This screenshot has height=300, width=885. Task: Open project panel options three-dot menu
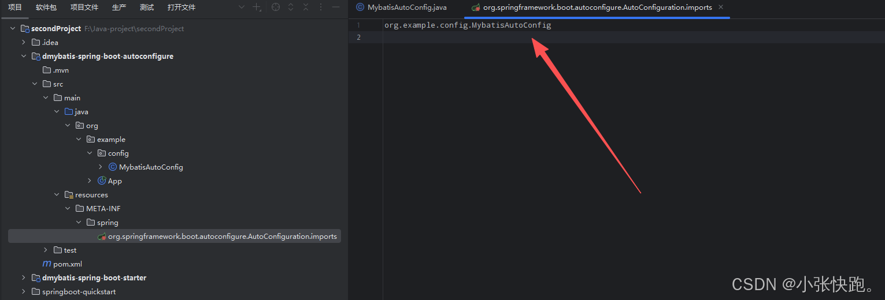321,7
